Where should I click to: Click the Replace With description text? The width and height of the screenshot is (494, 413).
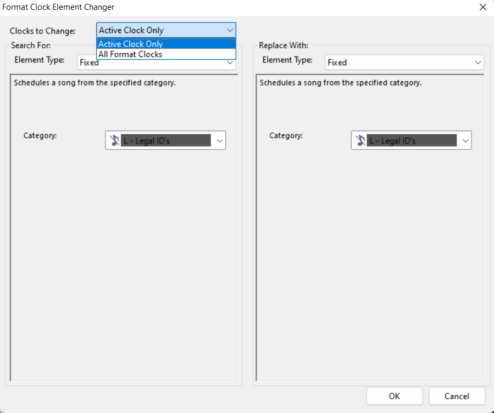340,83
